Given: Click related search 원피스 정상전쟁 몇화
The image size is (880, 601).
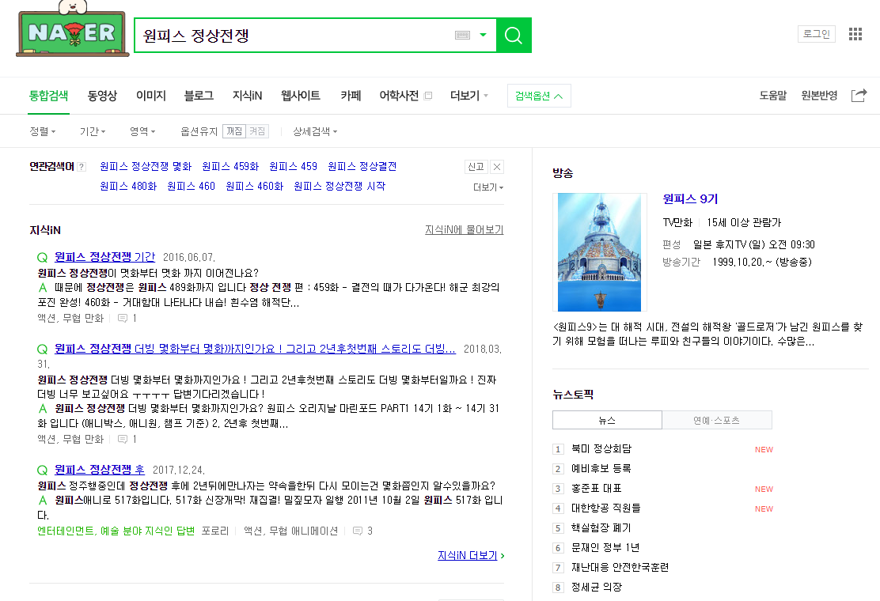Looking at the screenshot, I should tap(146, 167).
